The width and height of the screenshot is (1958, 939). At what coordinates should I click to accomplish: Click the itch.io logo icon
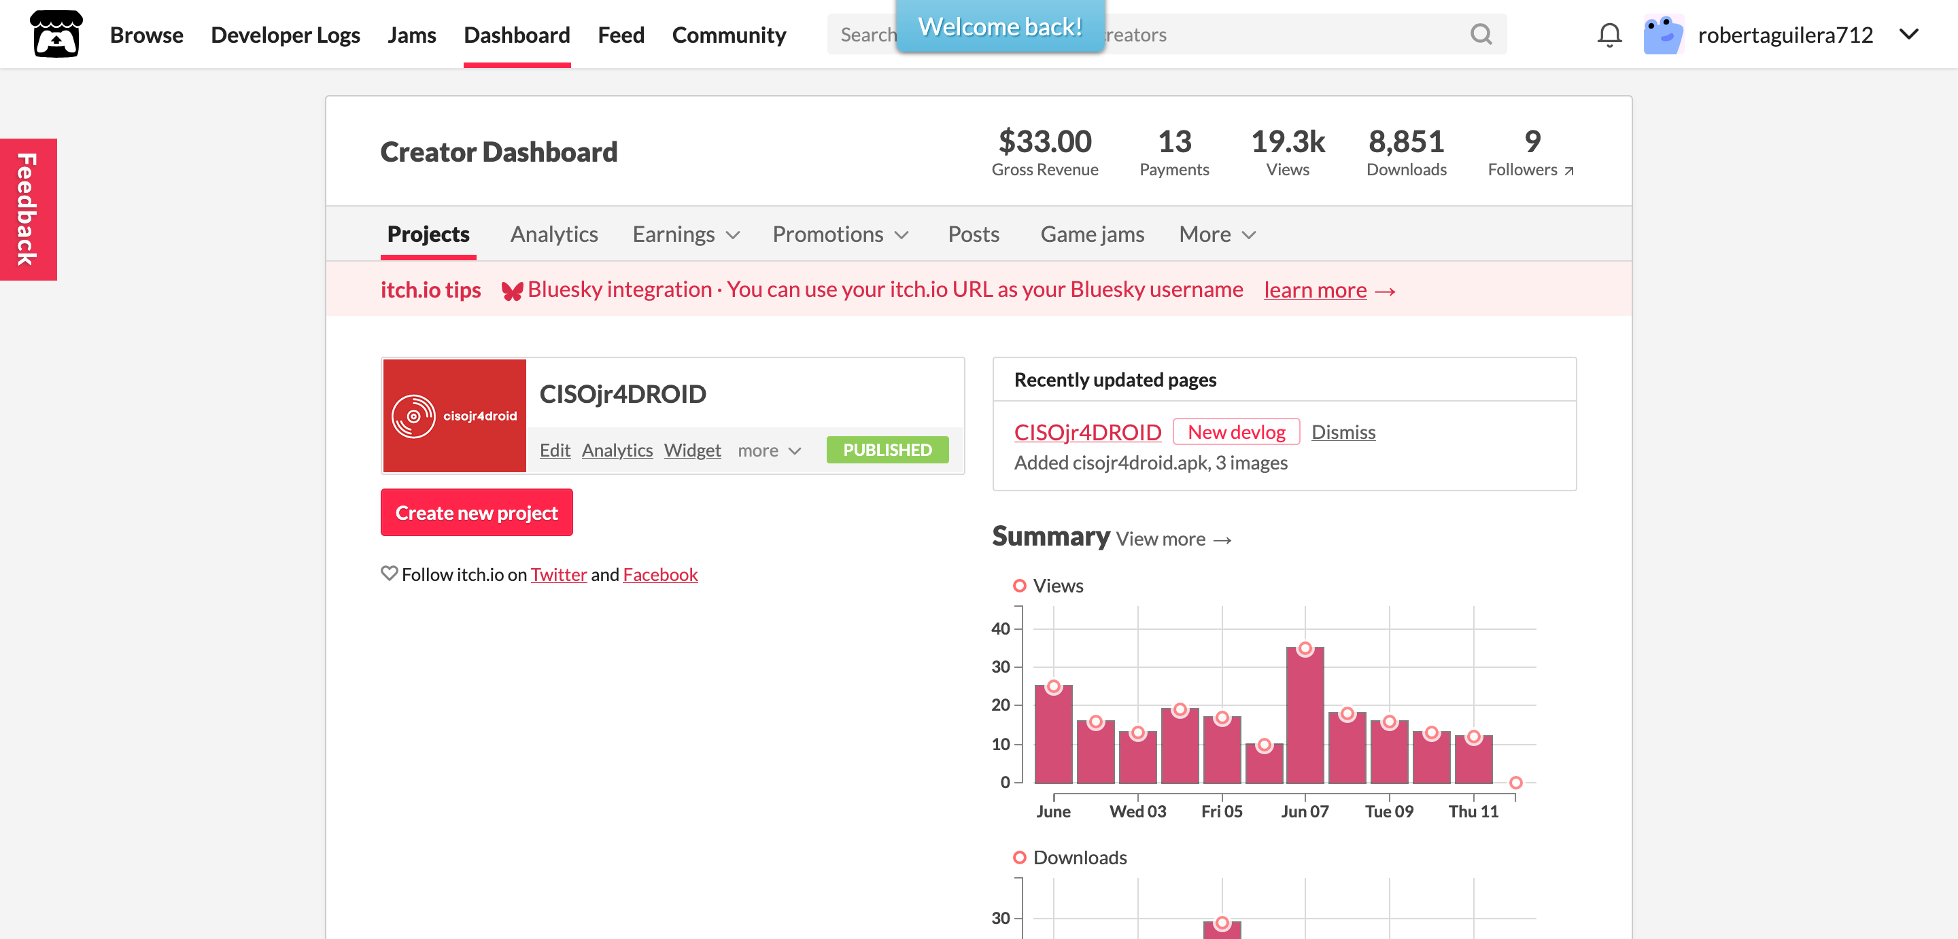point(56,34)
